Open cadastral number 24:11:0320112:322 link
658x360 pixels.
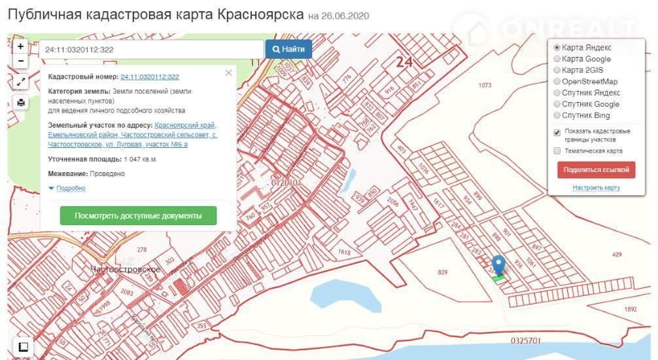(150, 77)
